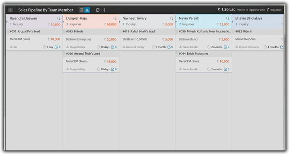290x155 pixels.
Task: Switch to list view layout
Action: (82, 10)
